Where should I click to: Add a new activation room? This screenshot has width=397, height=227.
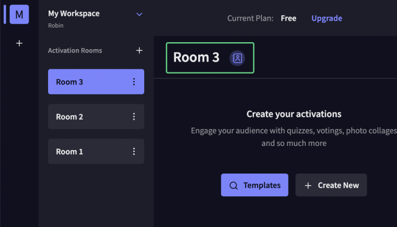pos(139,50)
